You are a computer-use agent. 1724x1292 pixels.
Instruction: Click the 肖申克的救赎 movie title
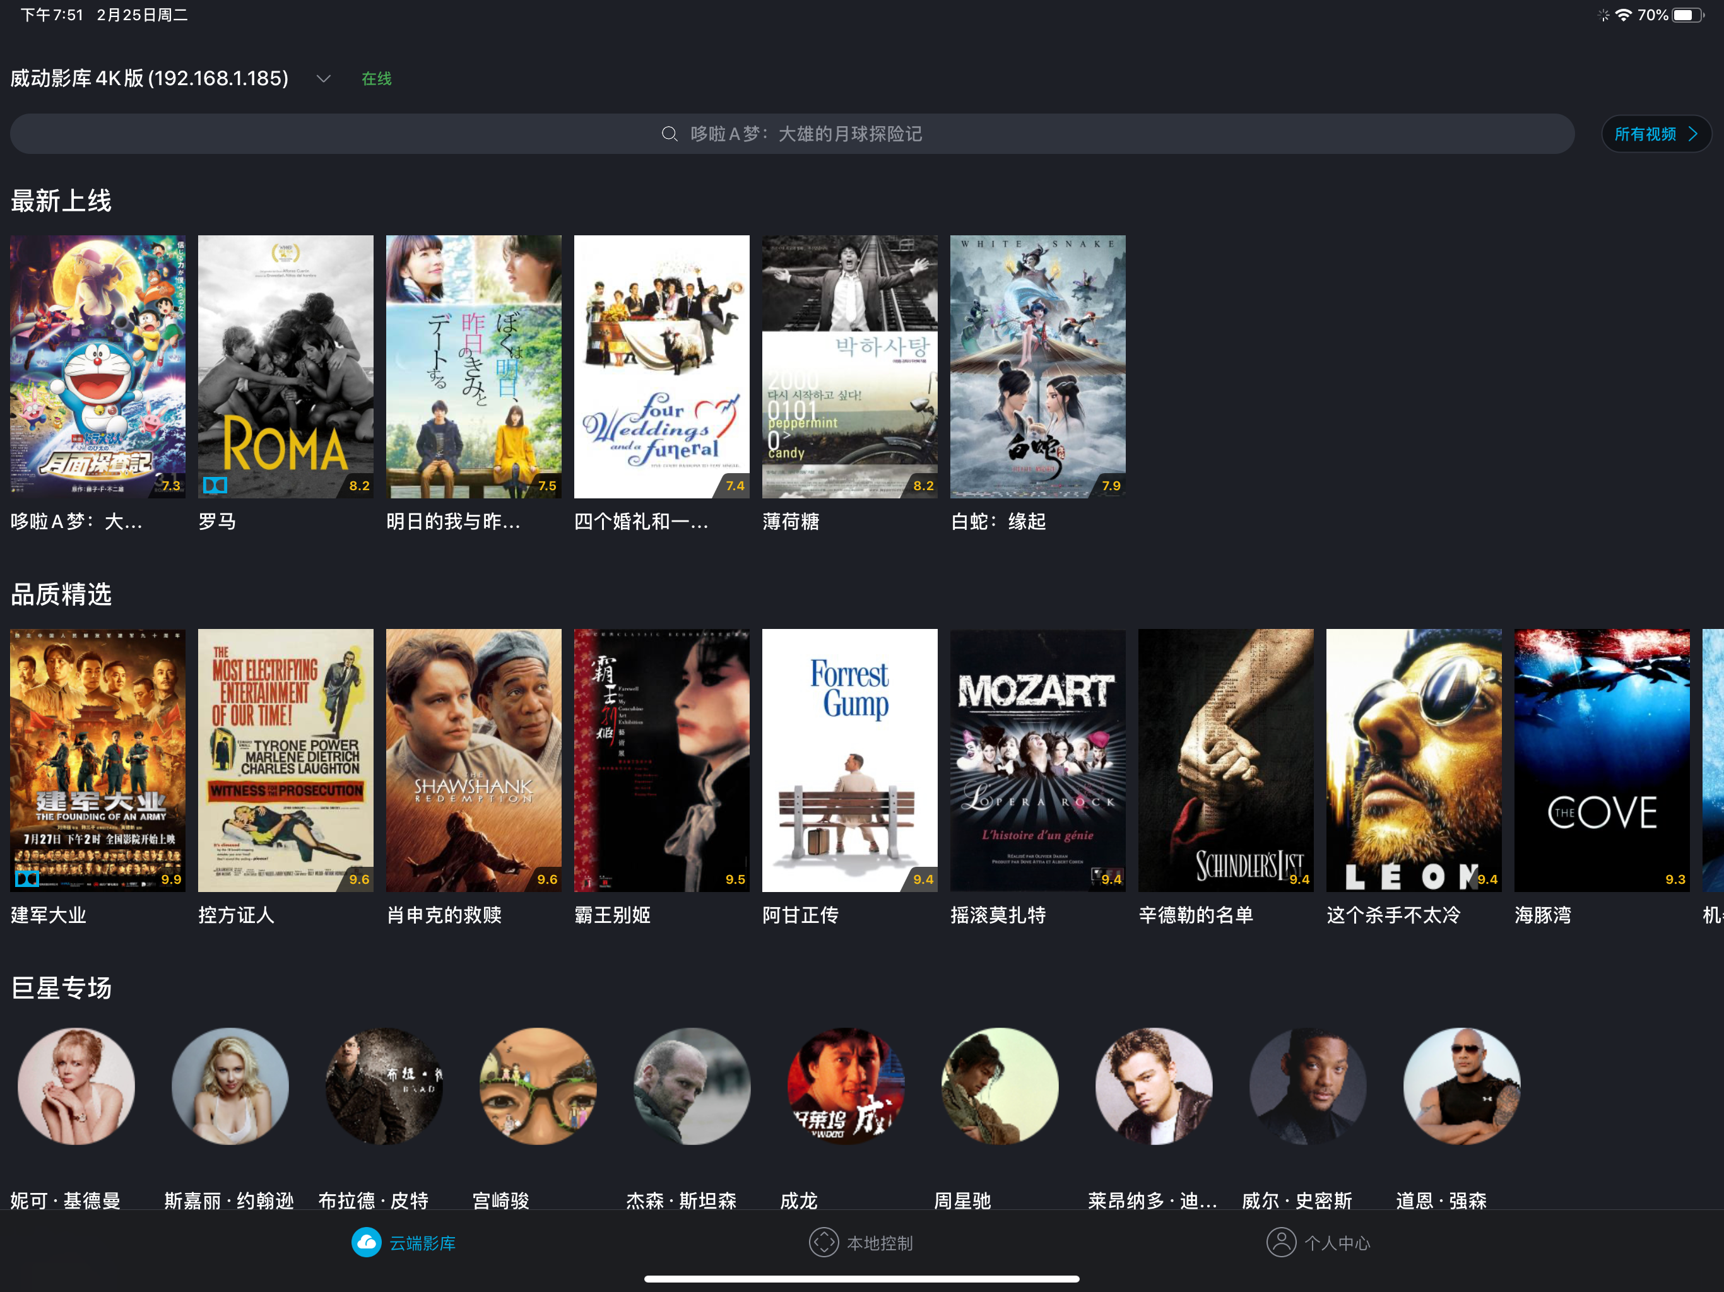click(444, 915)
